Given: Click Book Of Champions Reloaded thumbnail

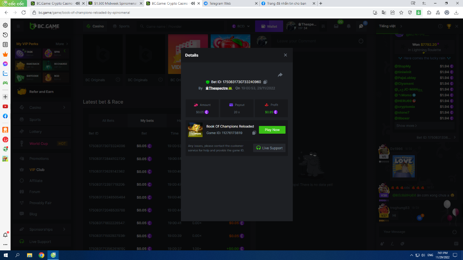Looking at the screenshot, I should pos(195,130).
